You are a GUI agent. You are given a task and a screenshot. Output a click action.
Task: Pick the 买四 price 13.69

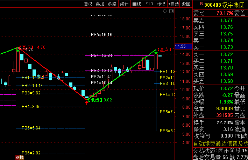227,74
